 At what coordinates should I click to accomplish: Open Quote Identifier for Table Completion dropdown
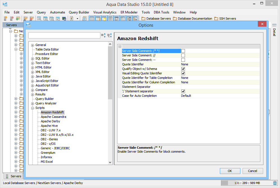[x=220, y=78]
